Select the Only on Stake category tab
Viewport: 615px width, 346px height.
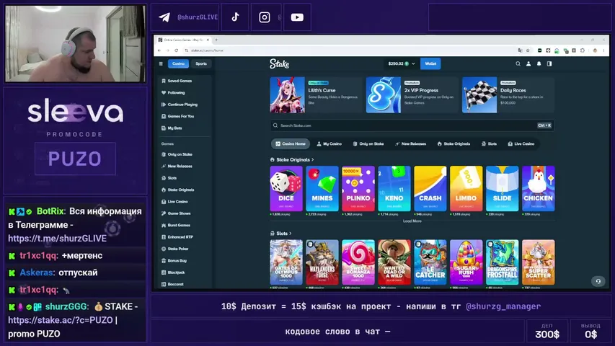point(368,144)
